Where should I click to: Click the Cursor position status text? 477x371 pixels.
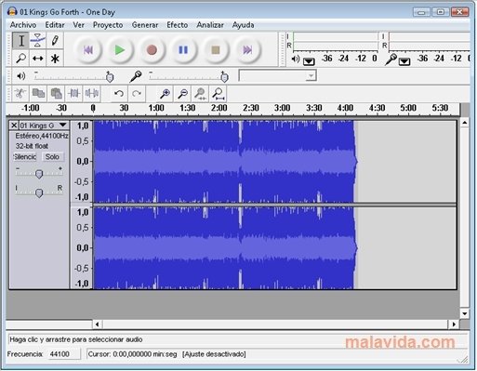(x=132, y=354)
